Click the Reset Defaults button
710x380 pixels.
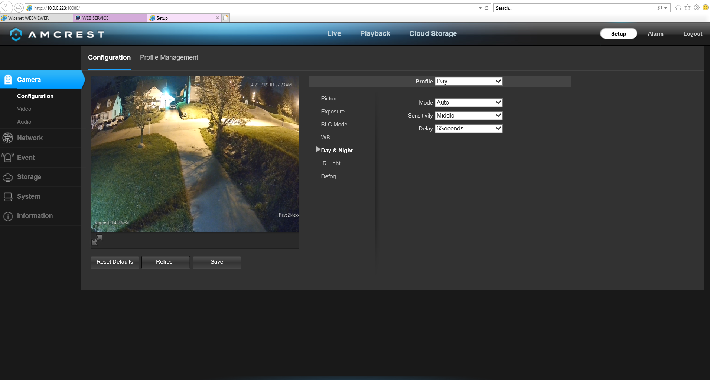115,262
